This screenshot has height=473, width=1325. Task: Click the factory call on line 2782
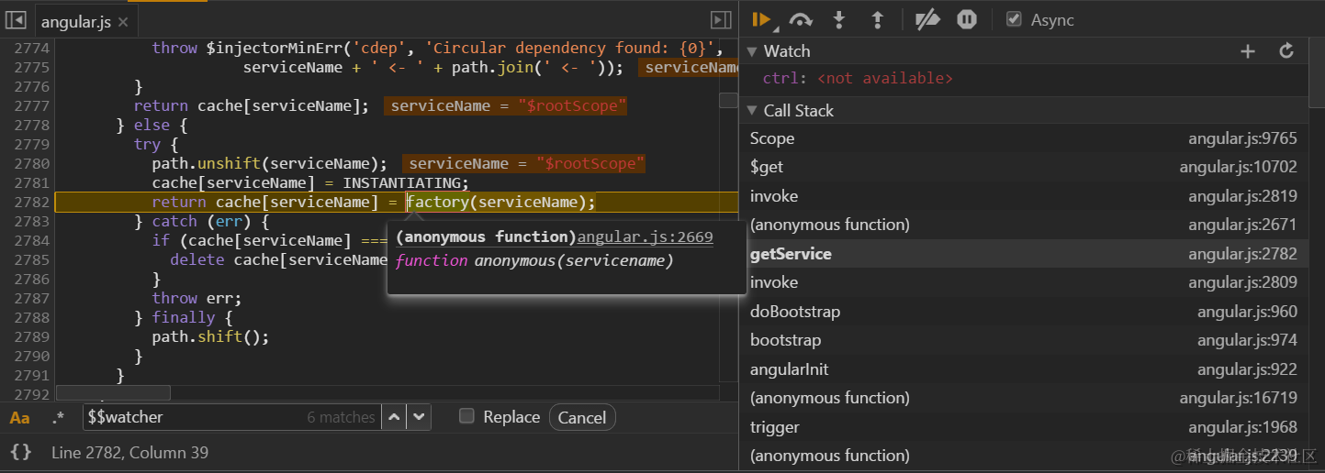[x=437, y=203]
